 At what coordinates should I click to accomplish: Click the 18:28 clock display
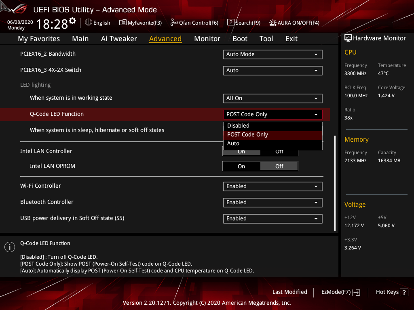pos(52,24)
